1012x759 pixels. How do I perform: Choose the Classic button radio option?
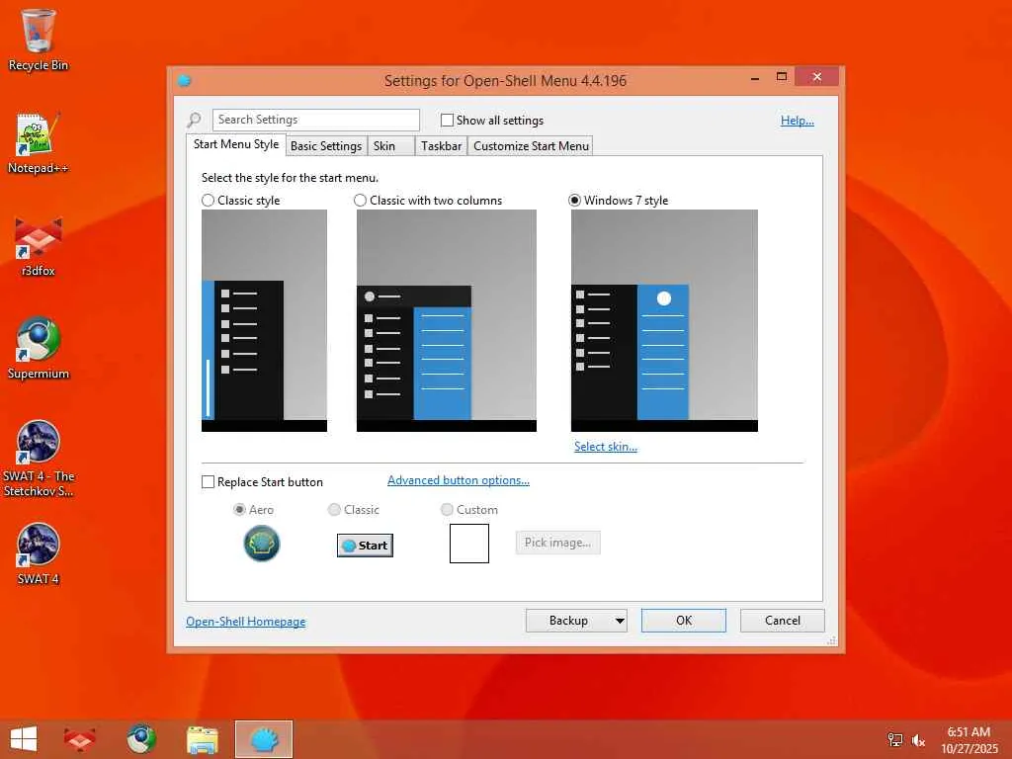click(x=334, y=509)
